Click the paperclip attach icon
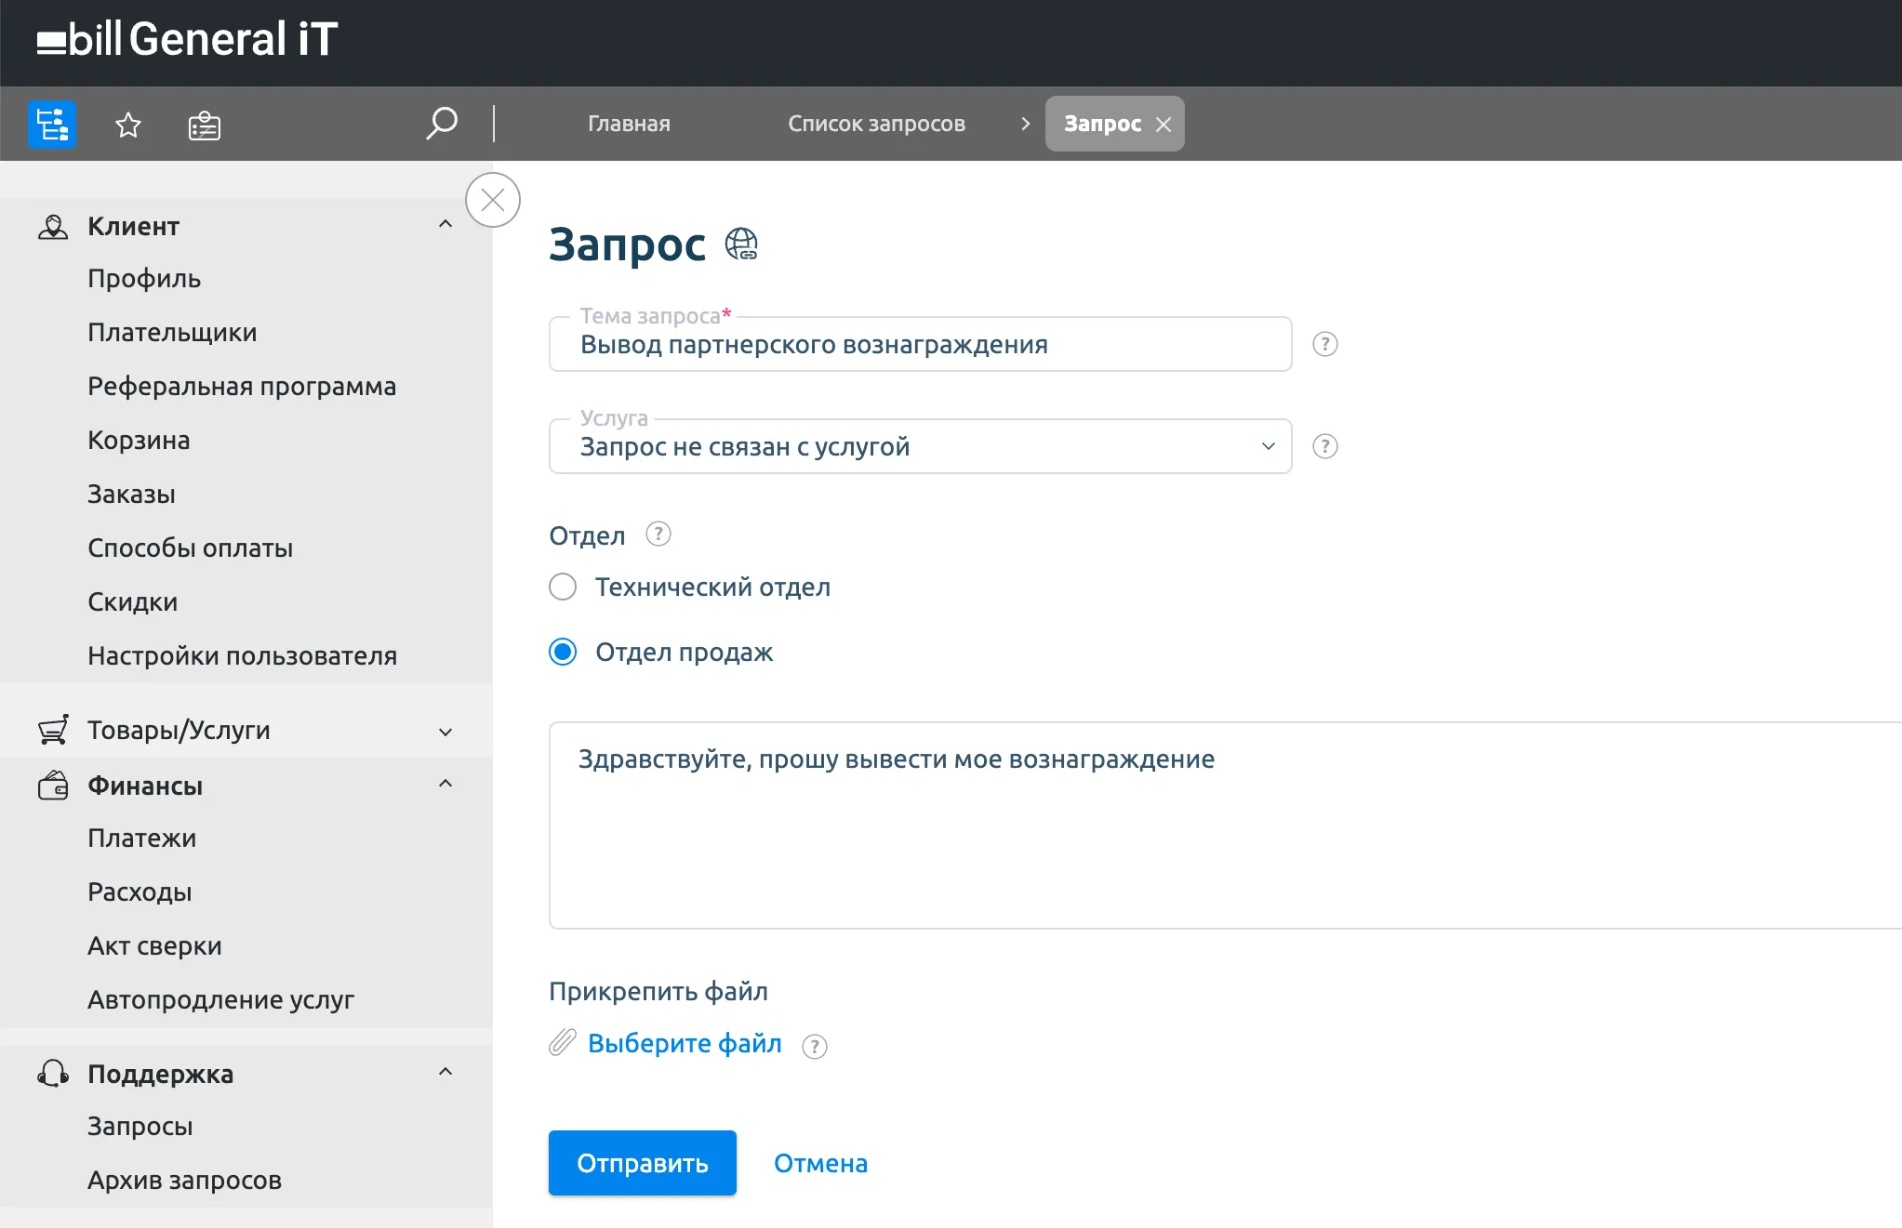Viewport: 1902px width, 1228px height. 563,1043
